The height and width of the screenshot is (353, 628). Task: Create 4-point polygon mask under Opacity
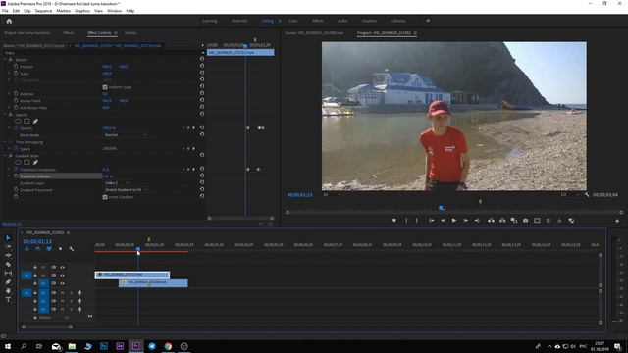26,122
